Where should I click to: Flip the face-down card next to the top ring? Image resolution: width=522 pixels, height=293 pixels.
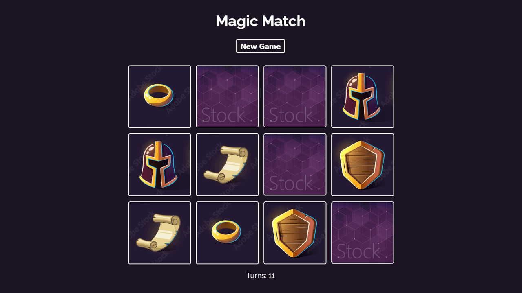pos(227,96)
